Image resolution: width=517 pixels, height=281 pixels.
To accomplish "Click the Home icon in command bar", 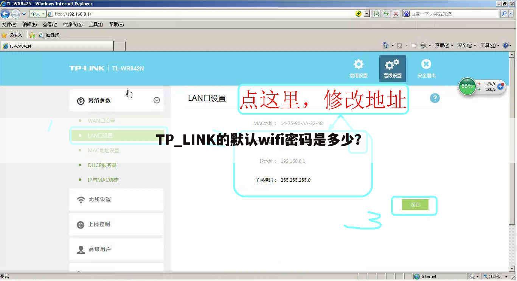I will click(x=386, y=45).
